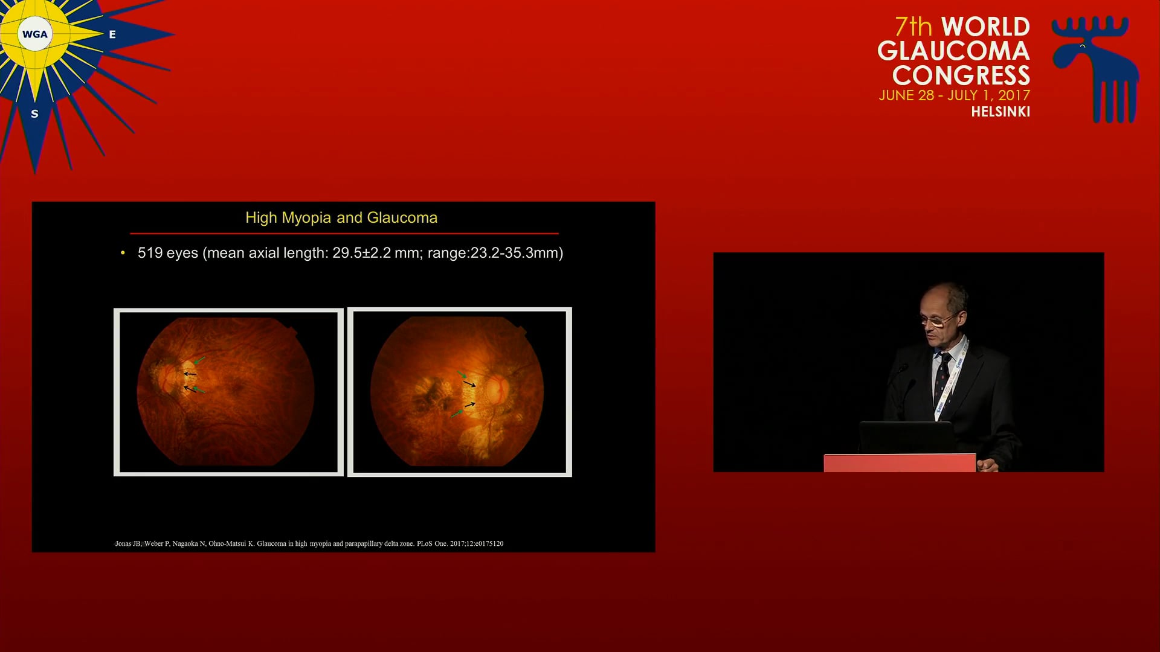Click the "HELSINKI" text

pyautogui.click(x=1000, y=112)
